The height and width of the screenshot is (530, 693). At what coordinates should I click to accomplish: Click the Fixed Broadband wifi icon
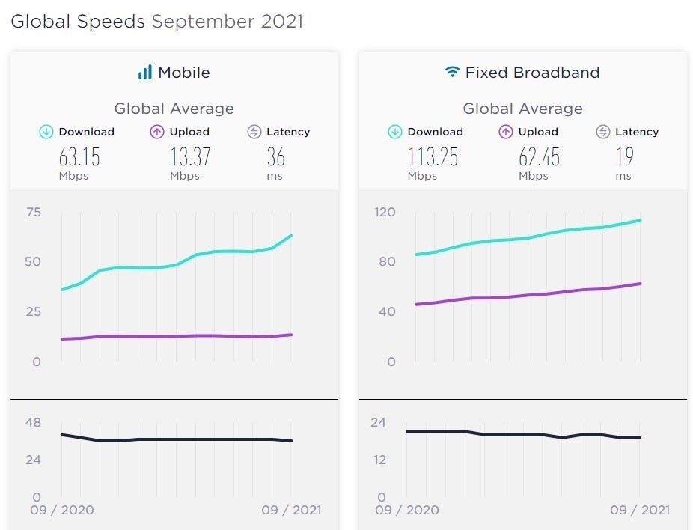point(452,72)
